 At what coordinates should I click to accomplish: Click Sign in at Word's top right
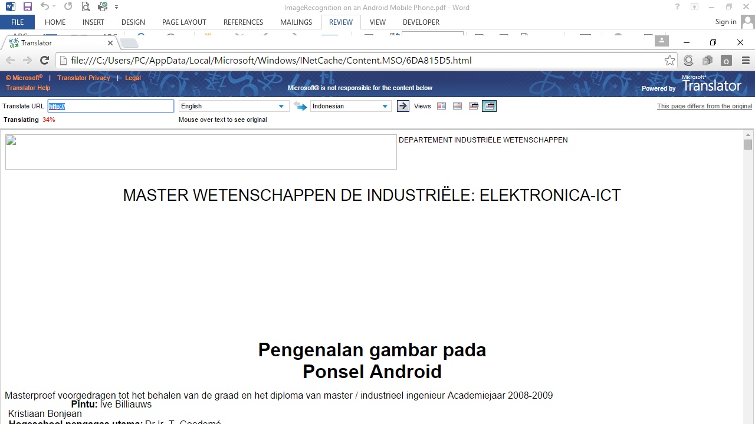[x=726, y=22]
